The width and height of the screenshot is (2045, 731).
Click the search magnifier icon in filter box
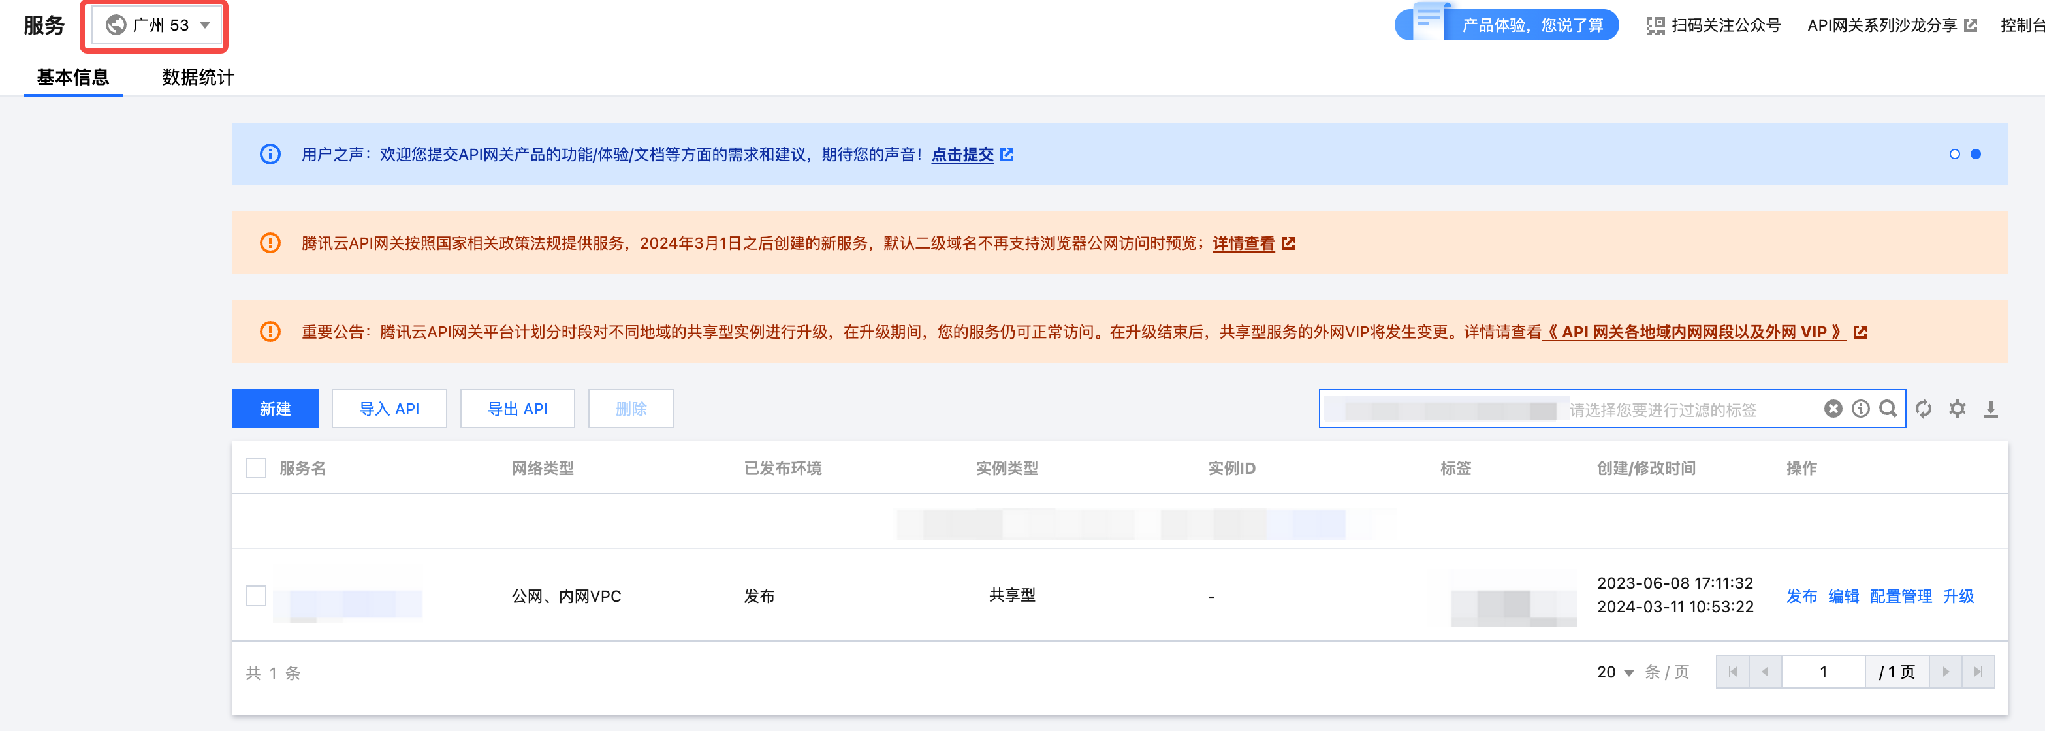click(1888, 409)
